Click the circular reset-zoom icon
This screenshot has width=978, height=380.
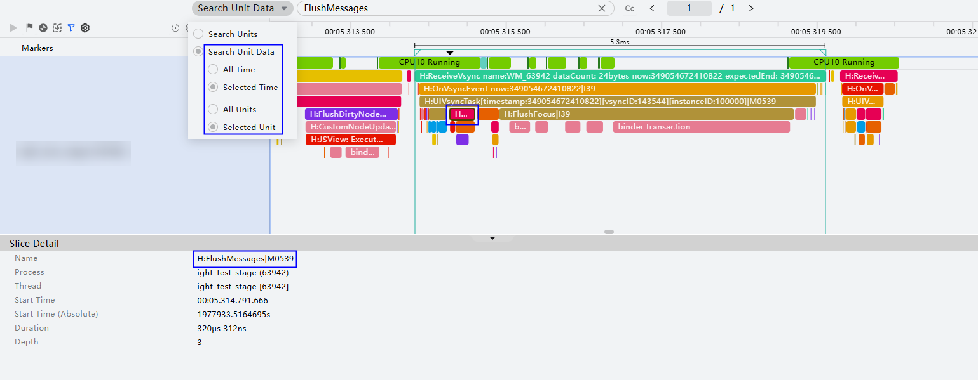tap(176, 28)
